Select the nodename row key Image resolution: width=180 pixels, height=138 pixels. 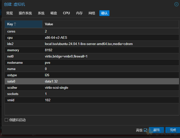(x=15, y=63)
